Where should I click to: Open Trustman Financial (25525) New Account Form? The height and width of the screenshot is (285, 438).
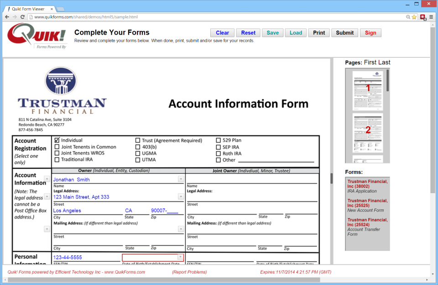tap(367, 205)
